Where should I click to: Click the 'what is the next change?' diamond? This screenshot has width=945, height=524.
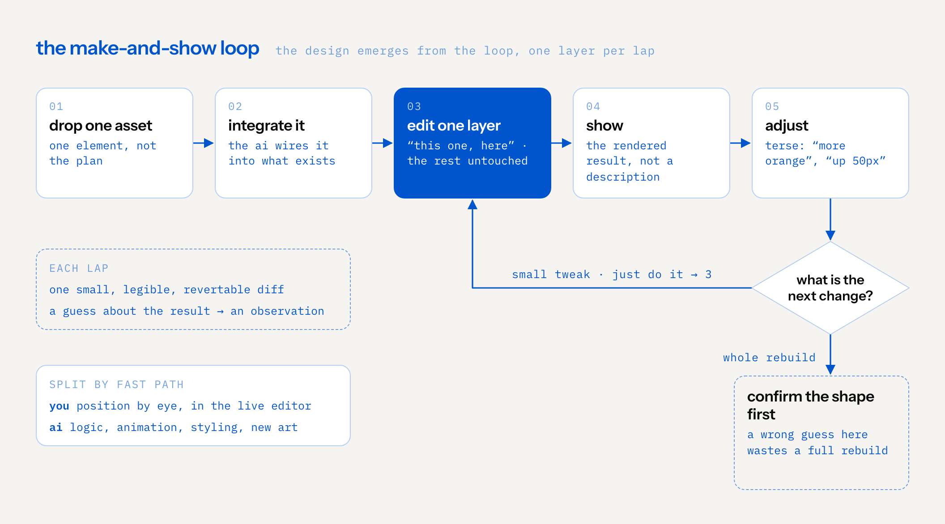coord(830,288)
